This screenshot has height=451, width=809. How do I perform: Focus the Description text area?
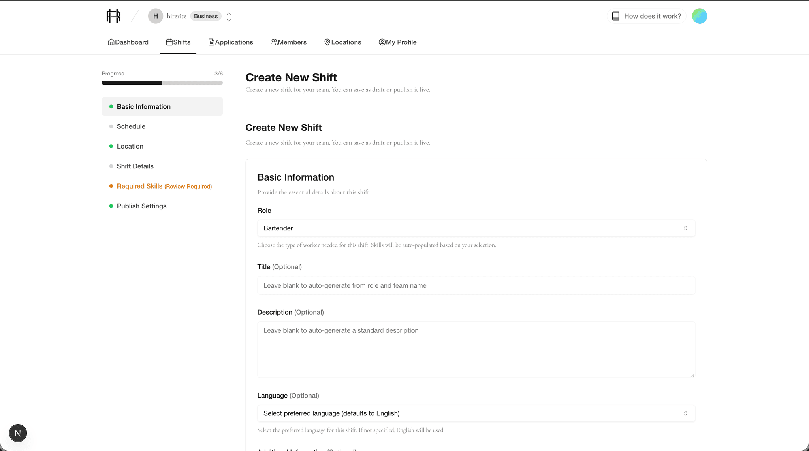pyautogui.click(x=476, y=349)
